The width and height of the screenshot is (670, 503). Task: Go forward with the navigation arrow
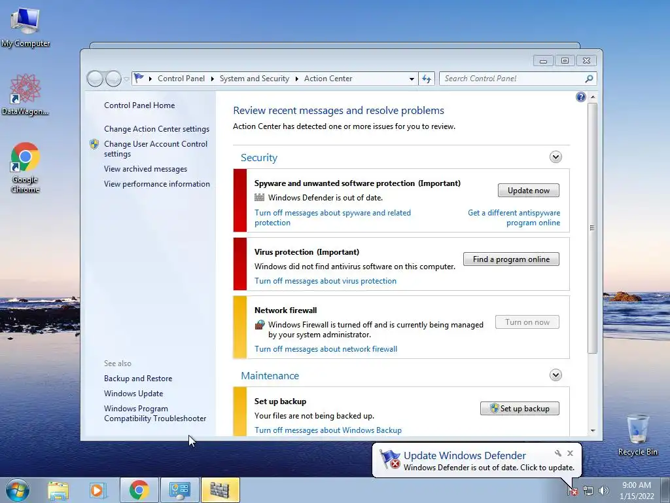click(113, 79)
